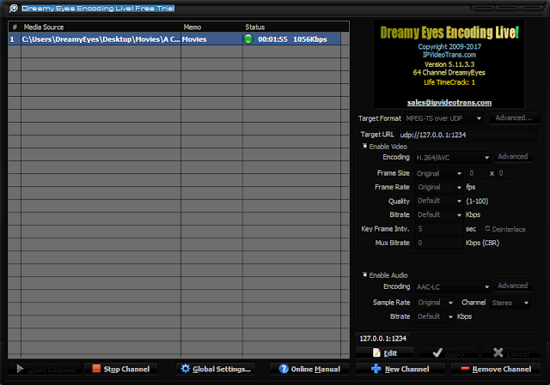
Task: Click the Media Source column header
Action: click(101, 27)
